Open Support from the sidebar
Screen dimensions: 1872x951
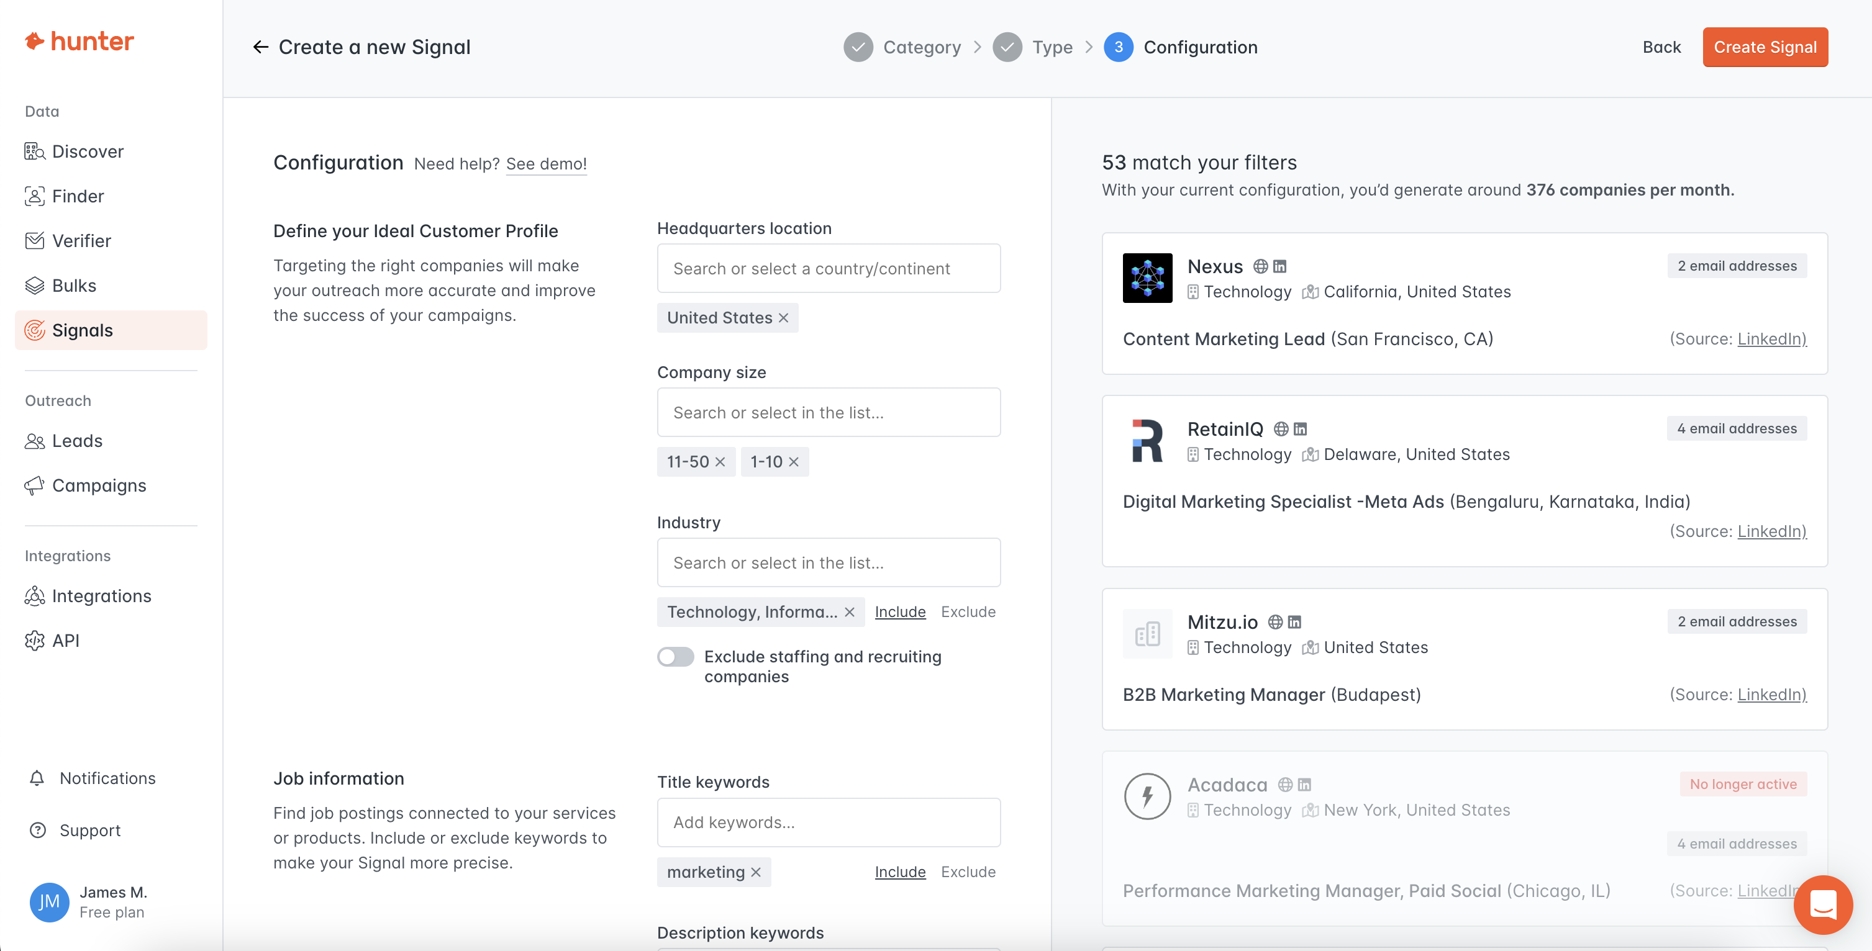pyautogui.click(x=76, y=831)
